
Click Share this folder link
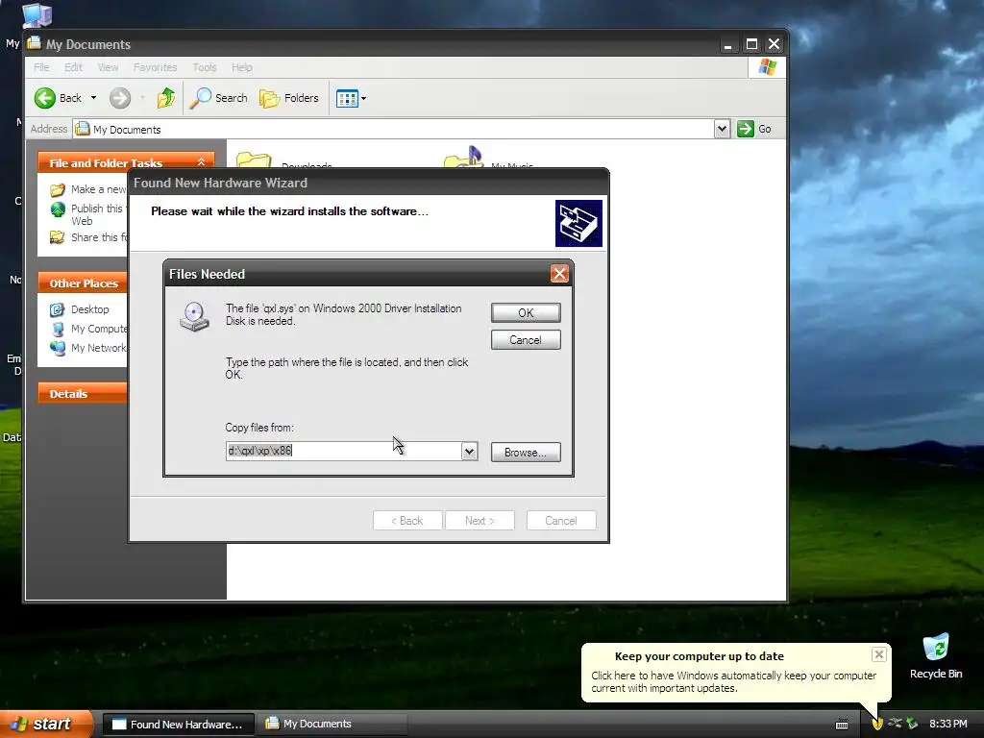tap(98, 237)
